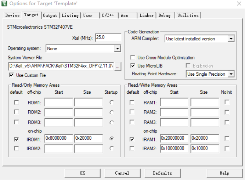Toggle the Use Custom File checkbox

click(x=11, y=75)
